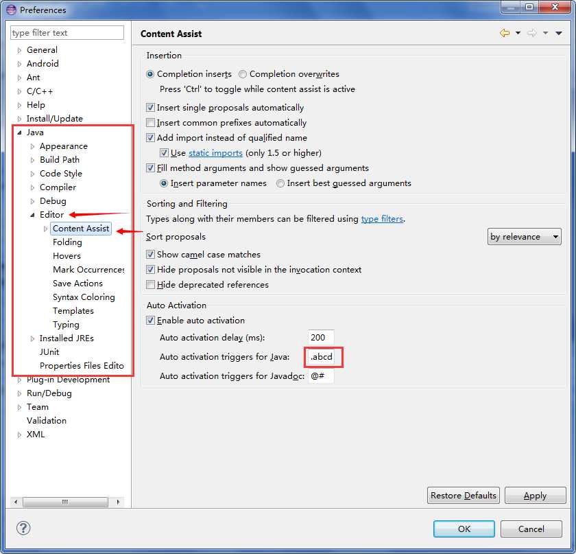This screenshot has height=554, width=576.
Task: Select the Folding preferences page
Action: tap(67, 242)
